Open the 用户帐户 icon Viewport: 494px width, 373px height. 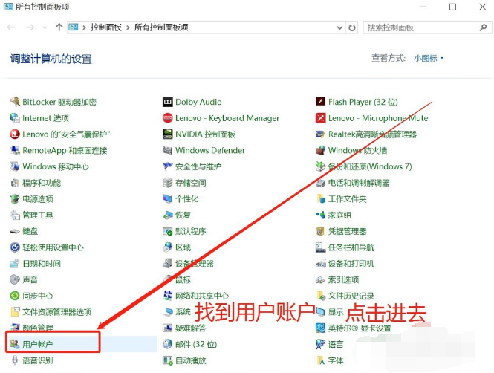point(15,344)
